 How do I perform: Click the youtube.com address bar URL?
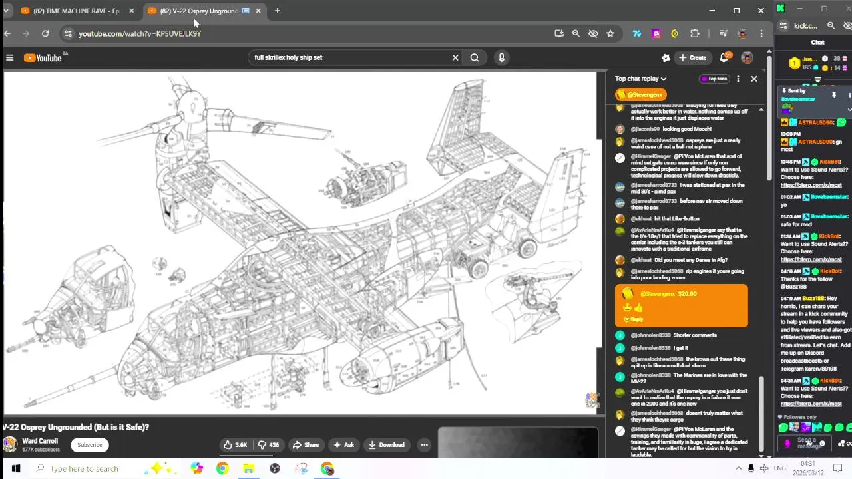click(140, 33)
